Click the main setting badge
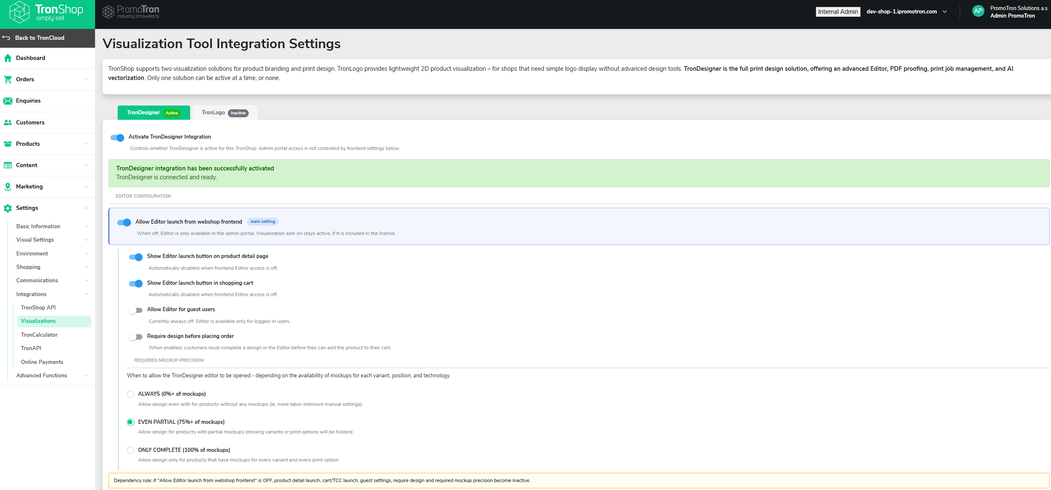1051x490 pixels. [263, 222]
